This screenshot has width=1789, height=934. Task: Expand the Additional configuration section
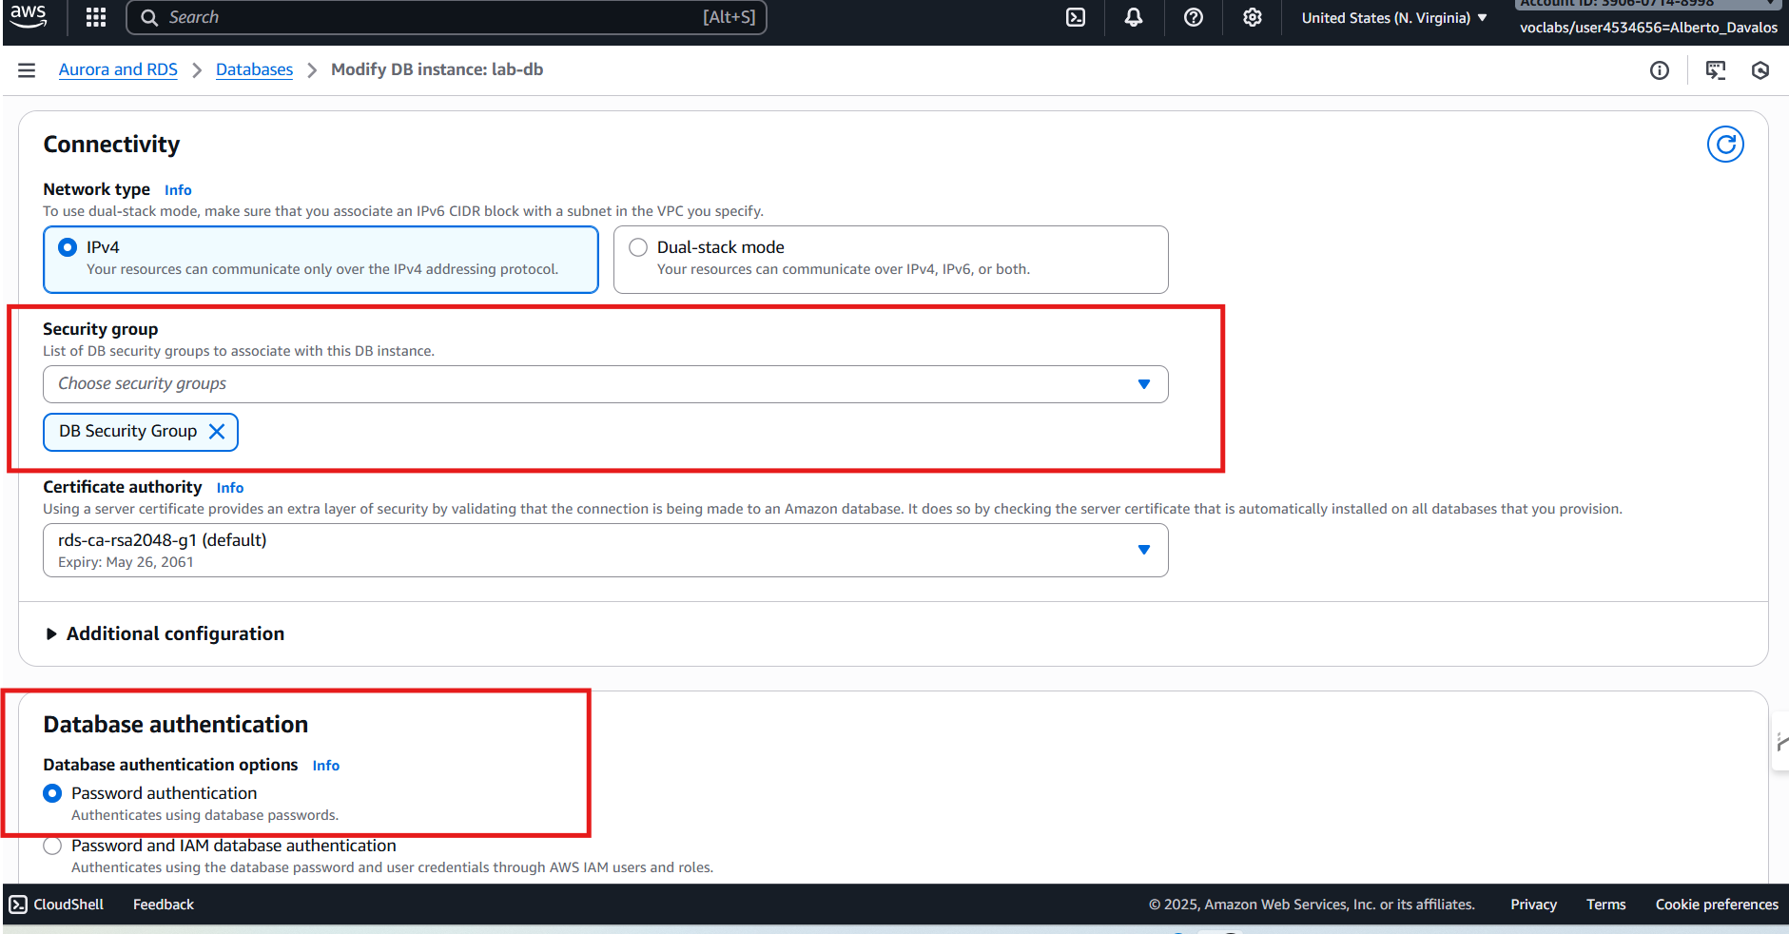(175, 634)
